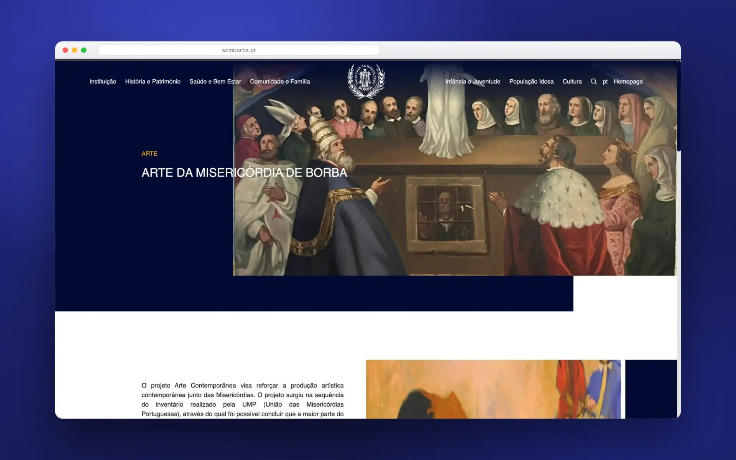Viewport: 736px width, 460px height.
Task: Open the Instituição menu
Action: pos(103,81)
